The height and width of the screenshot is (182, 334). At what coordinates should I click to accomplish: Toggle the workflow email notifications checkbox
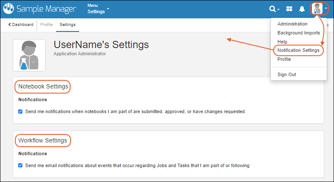click(x=20, y=165)
